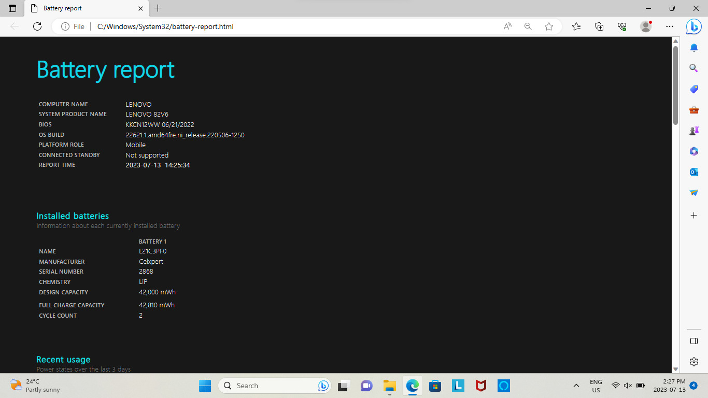Open Task View in taskbar
Image resolution: width=708 pixels, height=398 pixels.
[344, 386]
